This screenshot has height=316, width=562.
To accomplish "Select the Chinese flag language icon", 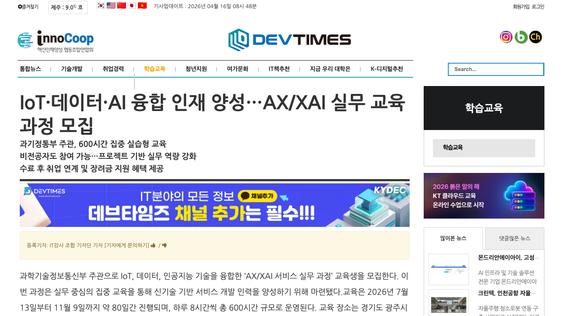I will pos(122,6).
